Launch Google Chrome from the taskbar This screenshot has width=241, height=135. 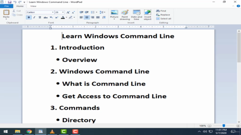29,132
